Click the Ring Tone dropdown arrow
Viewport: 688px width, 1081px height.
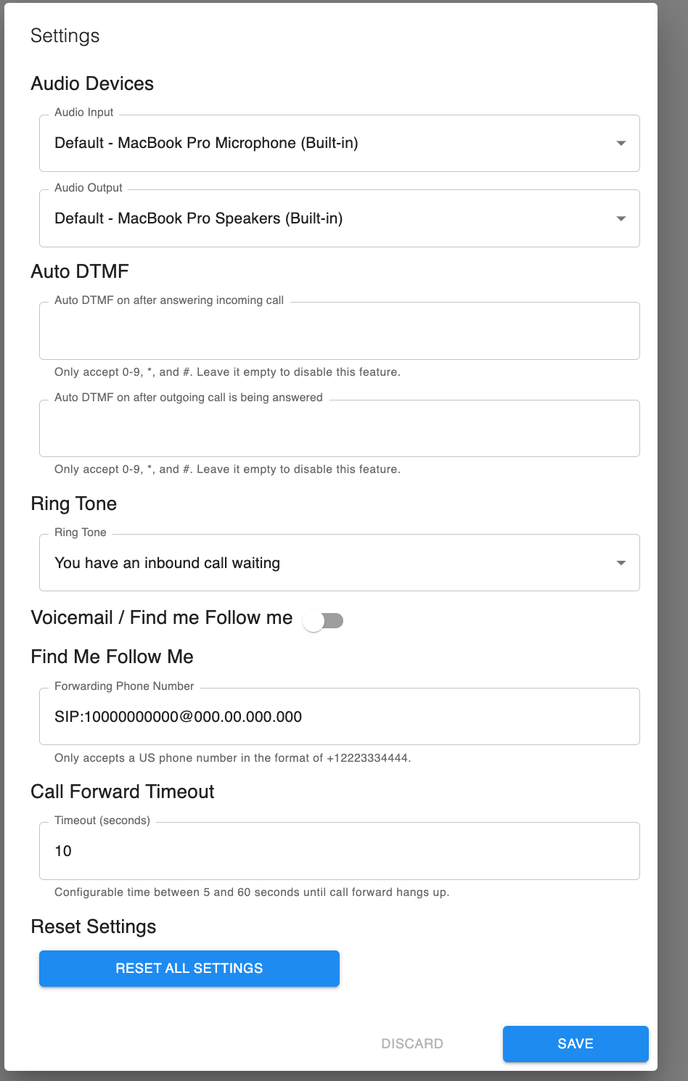point(621,563)
